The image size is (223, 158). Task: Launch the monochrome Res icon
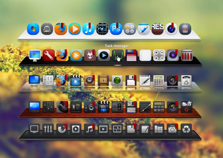159,129
